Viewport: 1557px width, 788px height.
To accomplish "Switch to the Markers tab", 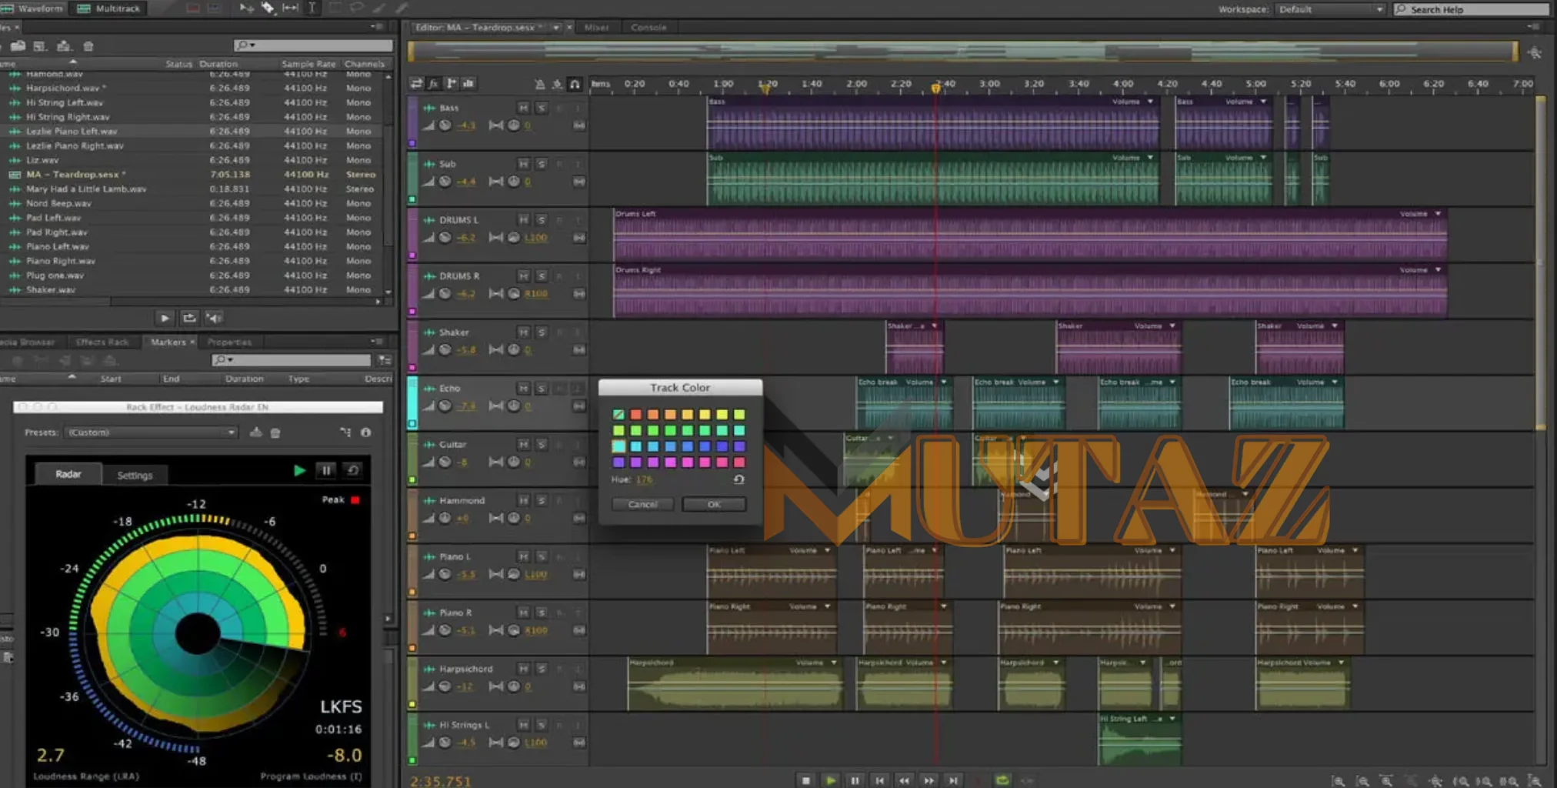I will click(x=168, y=342).
